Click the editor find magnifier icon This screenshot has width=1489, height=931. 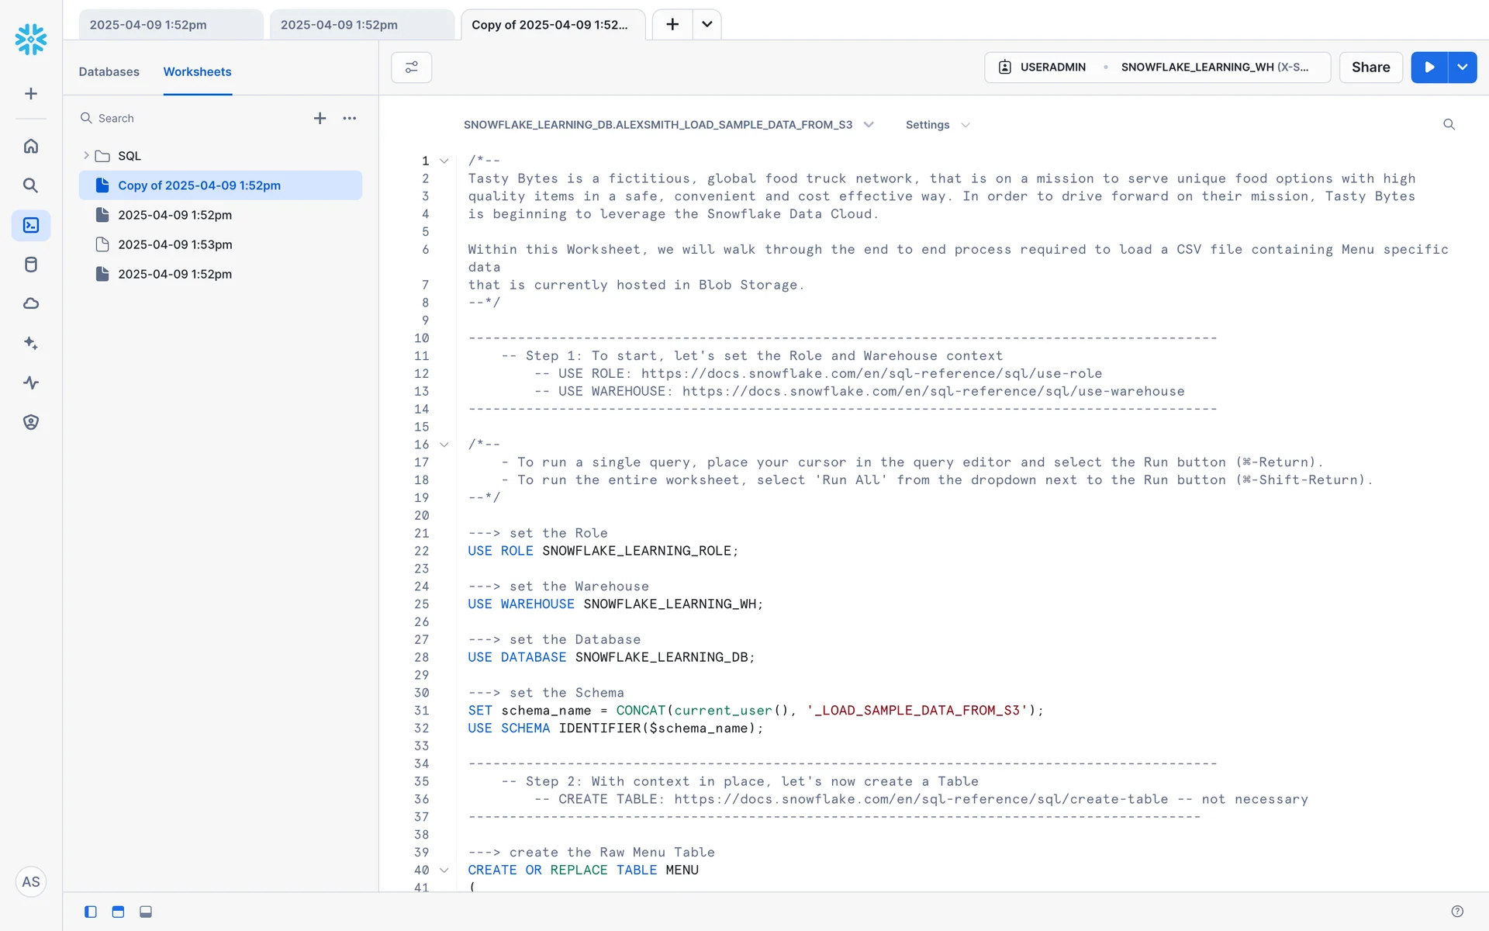[1449, 124]
